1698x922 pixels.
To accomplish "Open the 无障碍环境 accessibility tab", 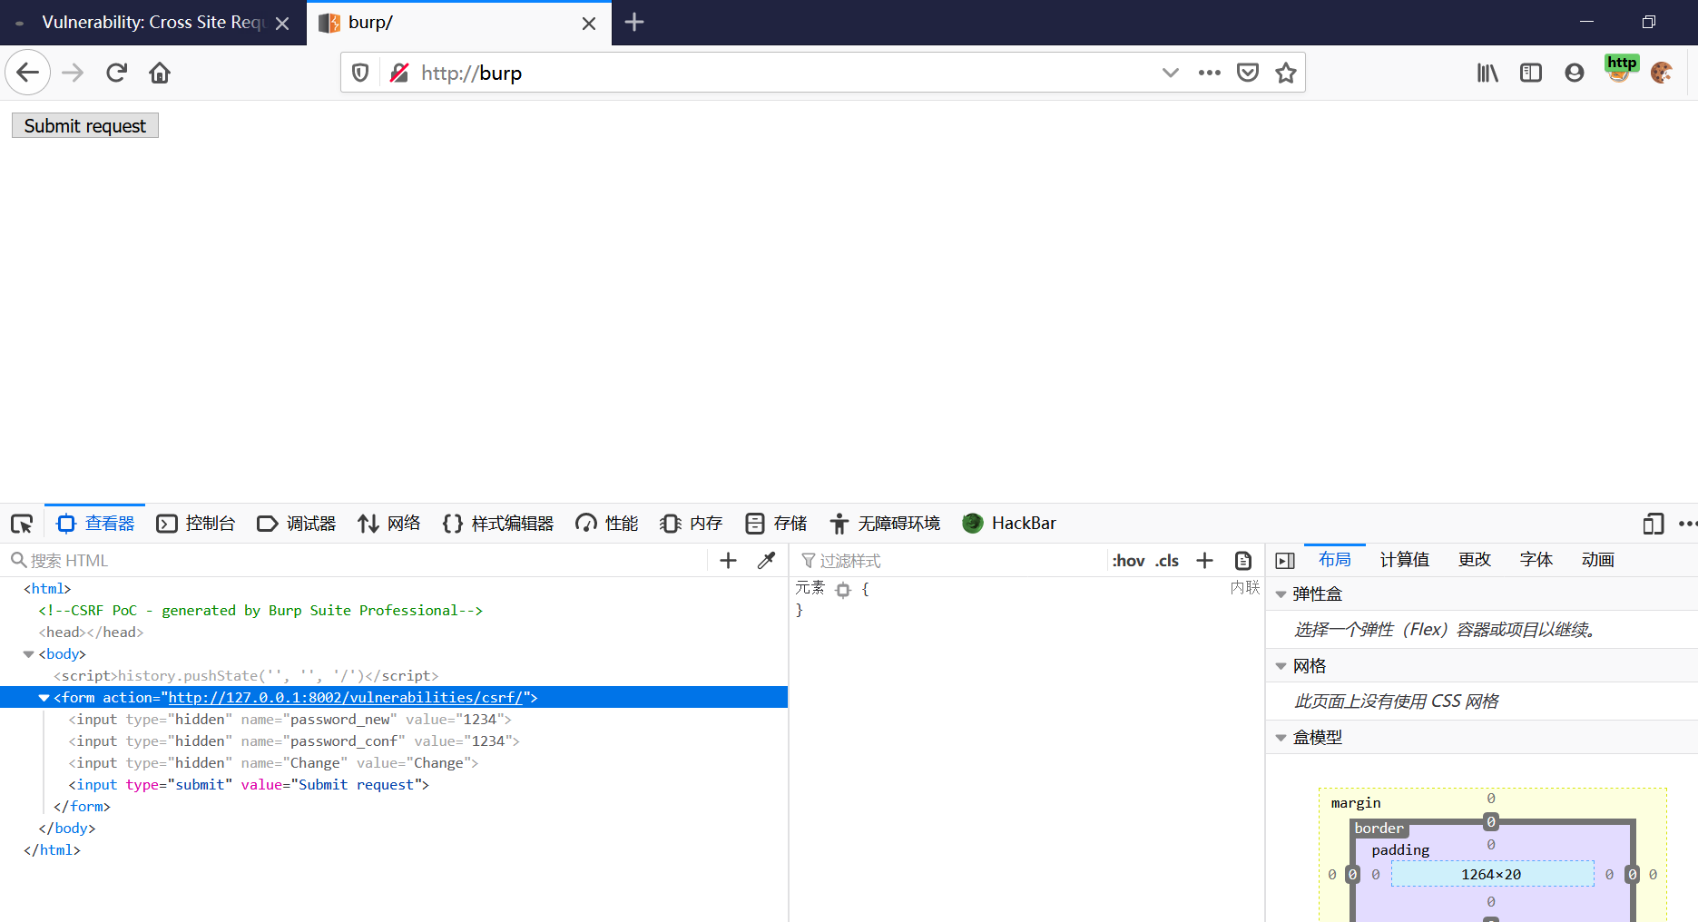I will 885,524.
